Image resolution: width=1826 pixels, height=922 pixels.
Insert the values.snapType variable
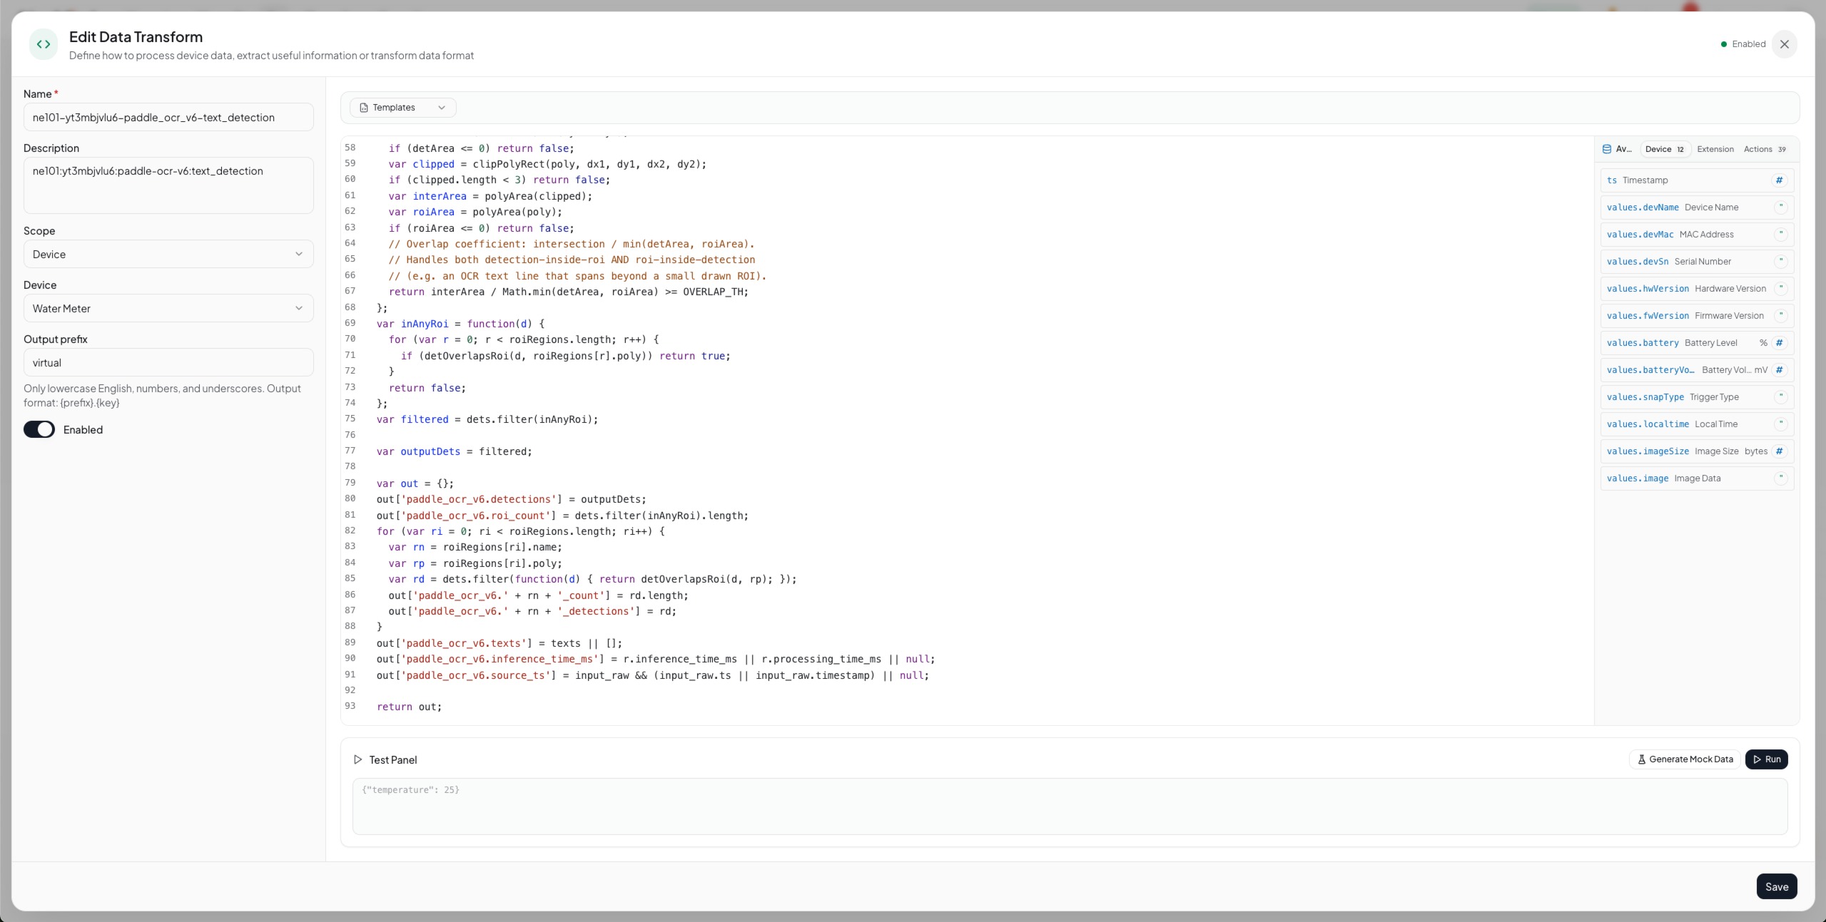[x=1697, y=397]
